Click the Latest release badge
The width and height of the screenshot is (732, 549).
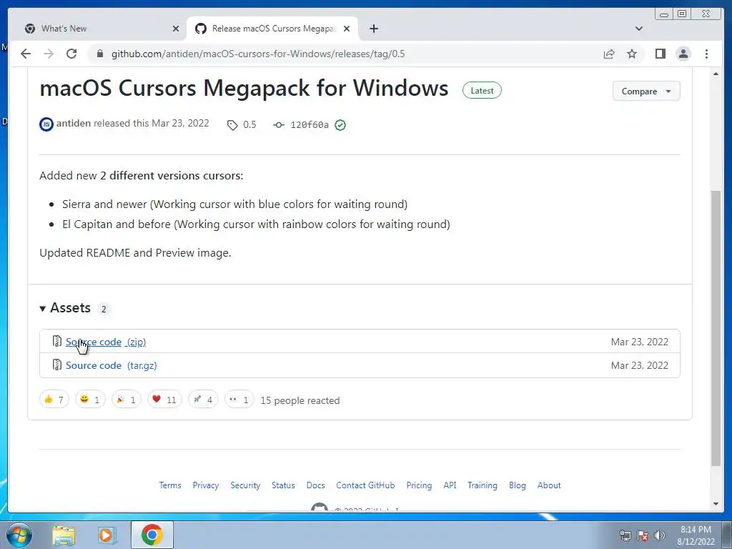482,91
